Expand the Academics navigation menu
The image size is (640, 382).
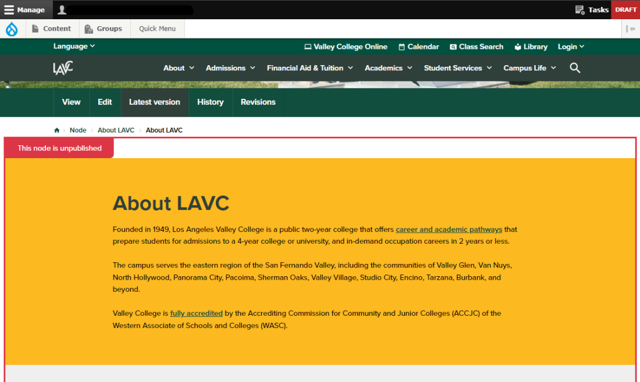388,67
